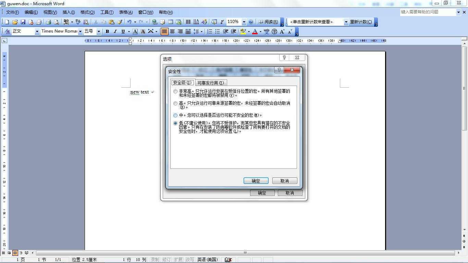Click the Insert Excel worksheet icon

tap(178, 22)
